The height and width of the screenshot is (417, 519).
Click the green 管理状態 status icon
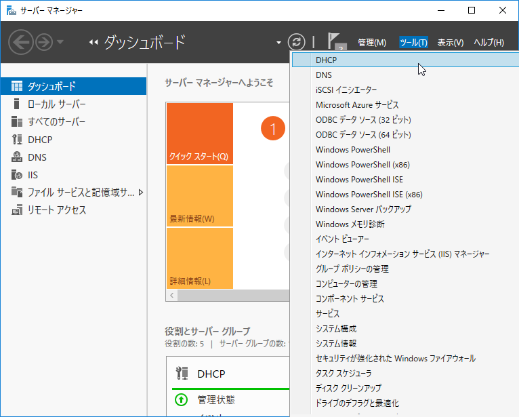[x=181, y=400]
